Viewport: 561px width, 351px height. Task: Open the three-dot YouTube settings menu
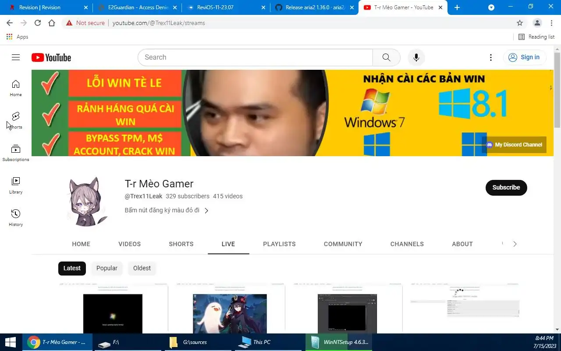491,57
